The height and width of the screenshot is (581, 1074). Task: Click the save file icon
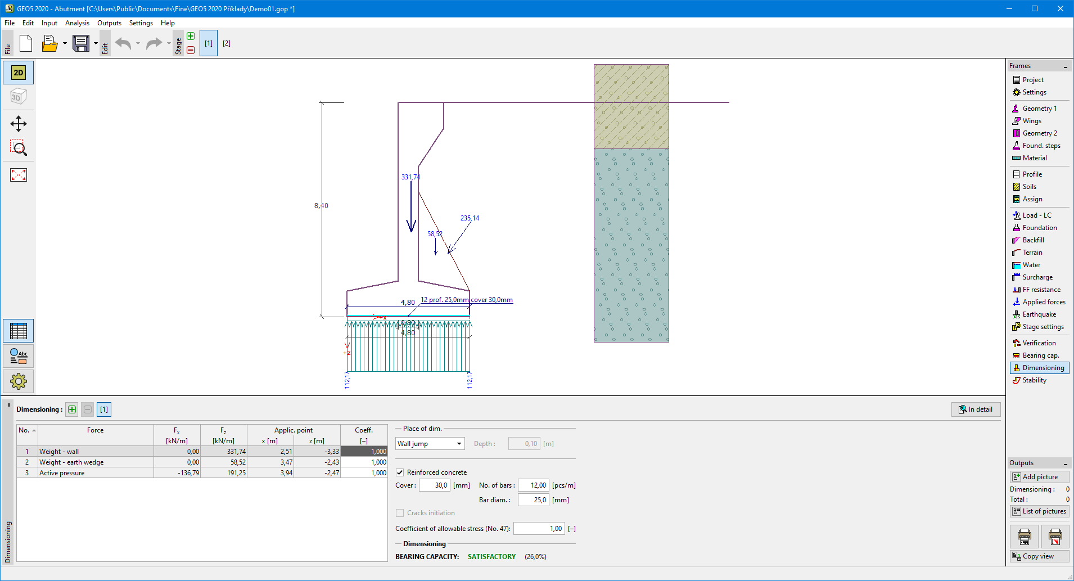pyautogui.click(x=81, y=43)
